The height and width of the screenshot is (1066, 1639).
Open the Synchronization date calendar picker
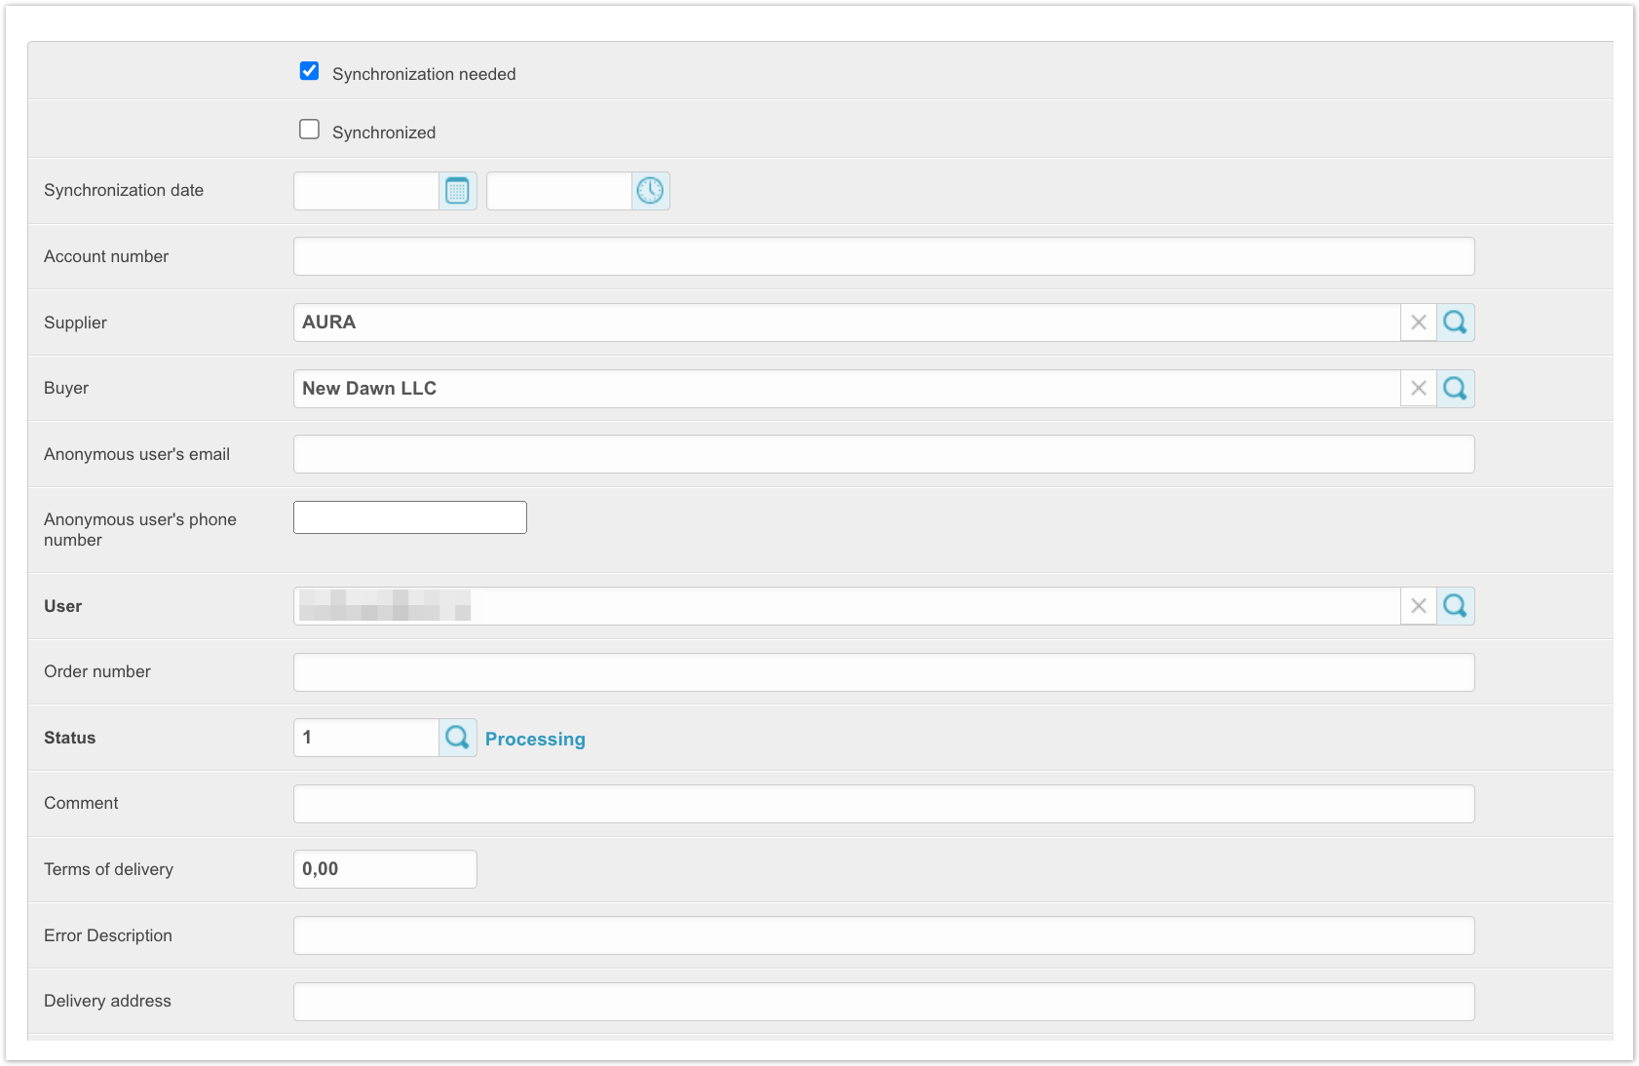(x=457, y=191)
